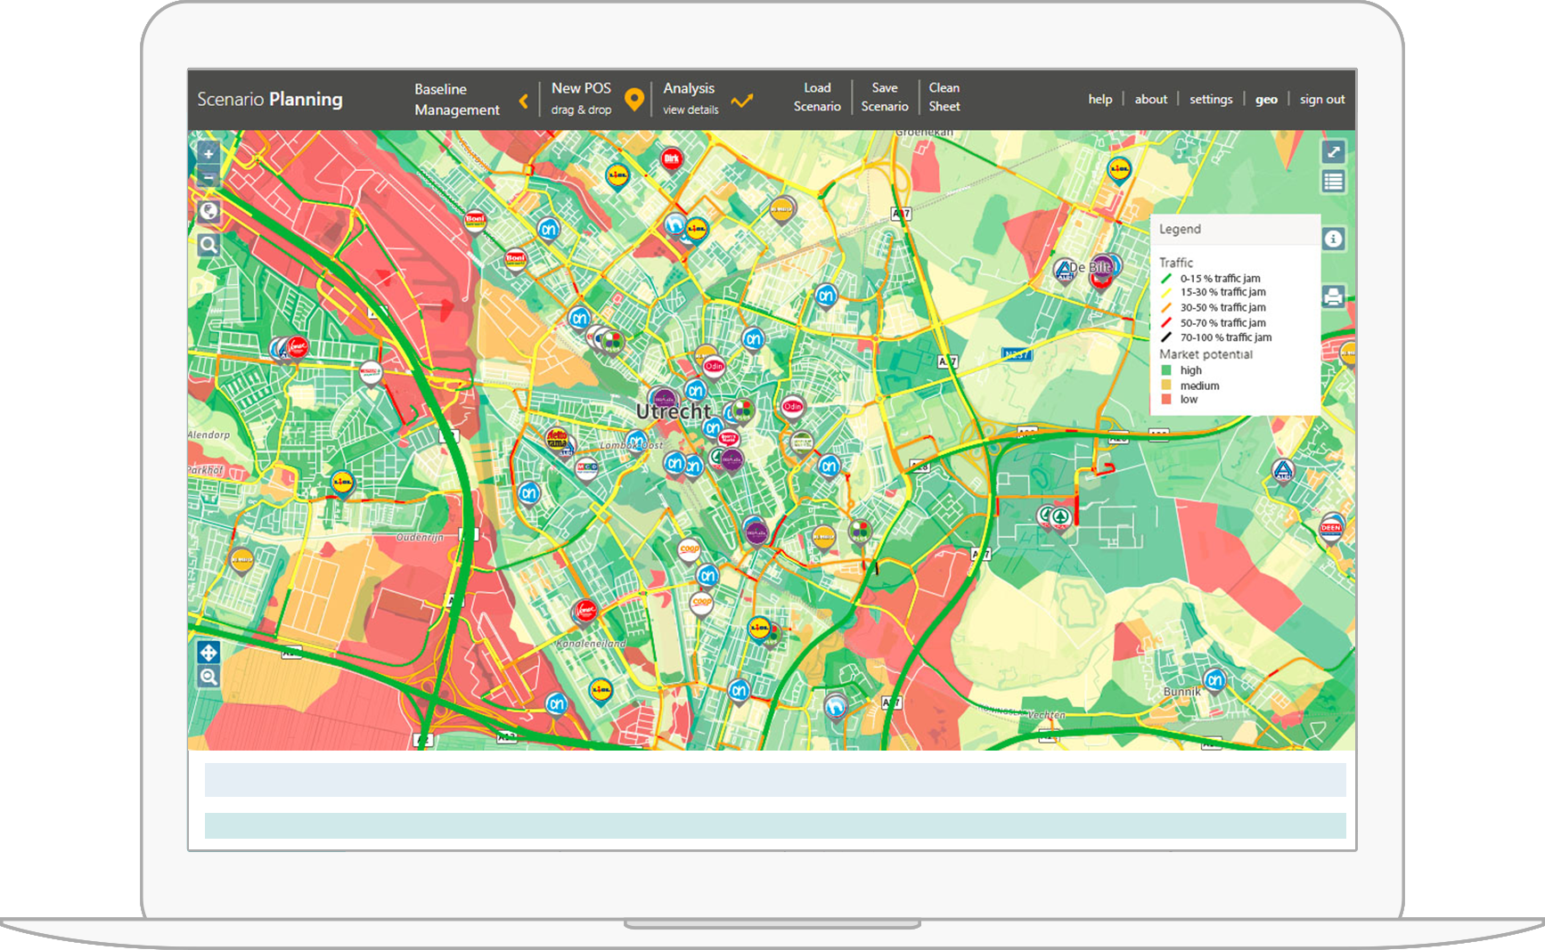Click the orange Analysis trend-line icon

click(741, 101)
